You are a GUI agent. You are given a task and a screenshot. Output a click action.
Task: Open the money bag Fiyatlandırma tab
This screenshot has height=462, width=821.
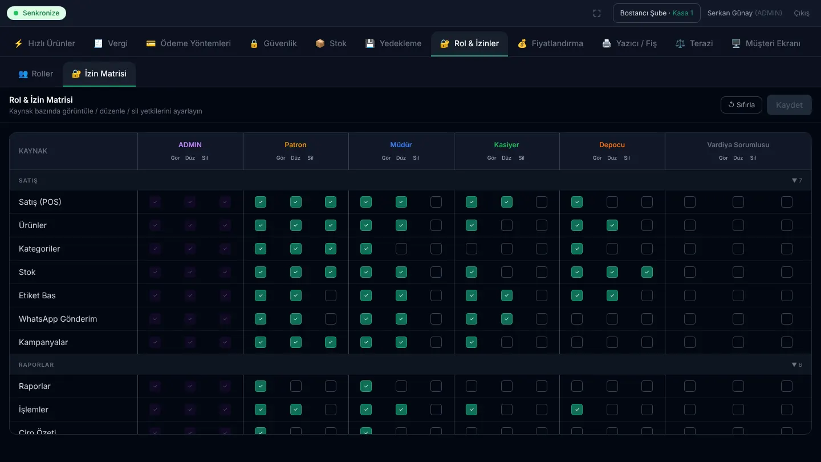pyautogui.click(x=550, y=43)
